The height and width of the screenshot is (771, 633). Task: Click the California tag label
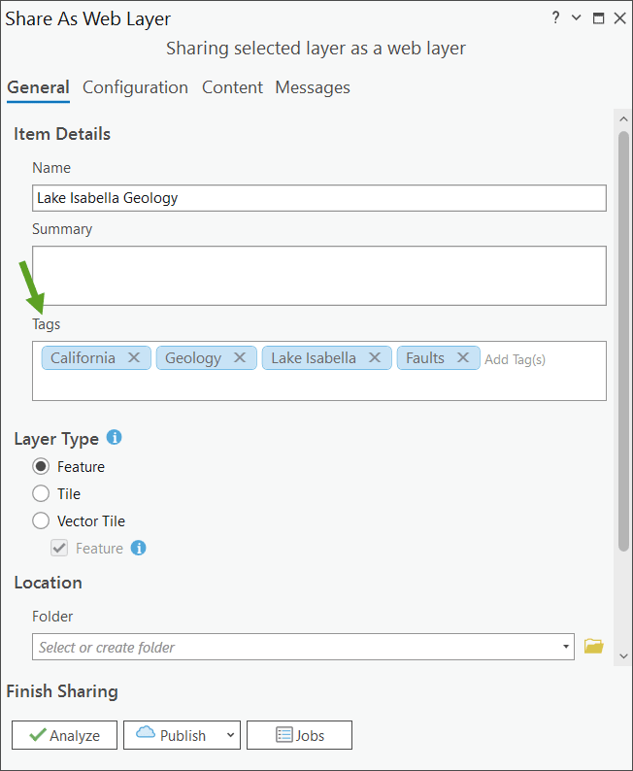tap(83, 358)
